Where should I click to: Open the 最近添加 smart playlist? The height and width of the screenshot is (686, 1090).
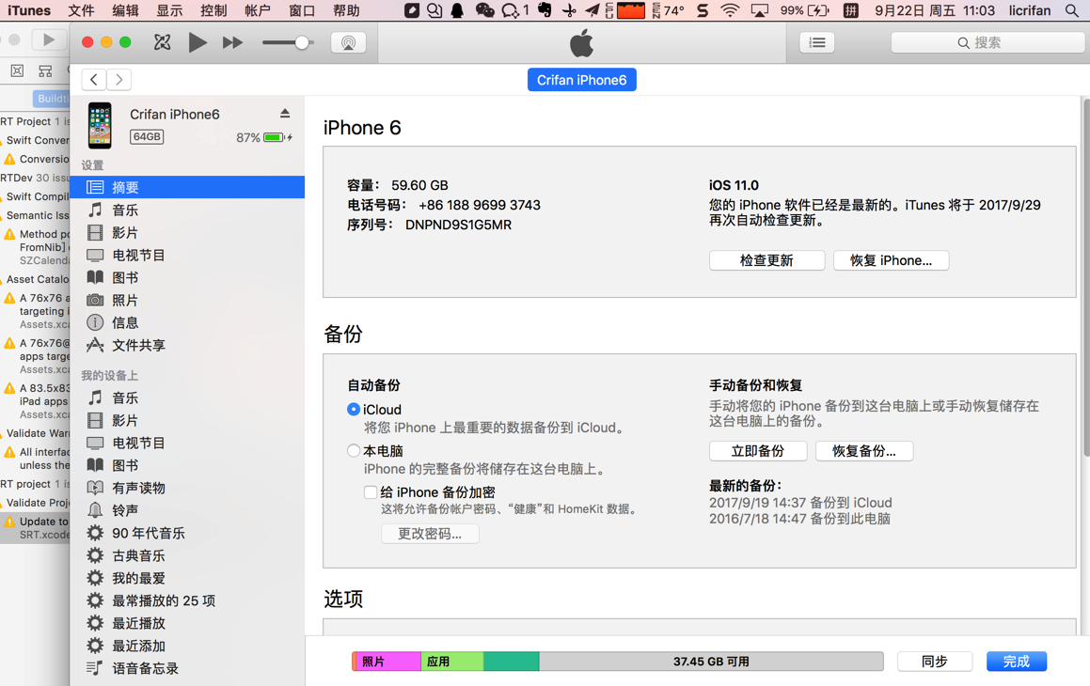pyautogui.click(x=187, y=646)
